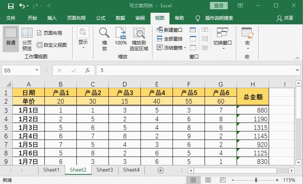Add a new sheet with plus icon
Screen dimensions: 303x184
(x=161, y=170)
